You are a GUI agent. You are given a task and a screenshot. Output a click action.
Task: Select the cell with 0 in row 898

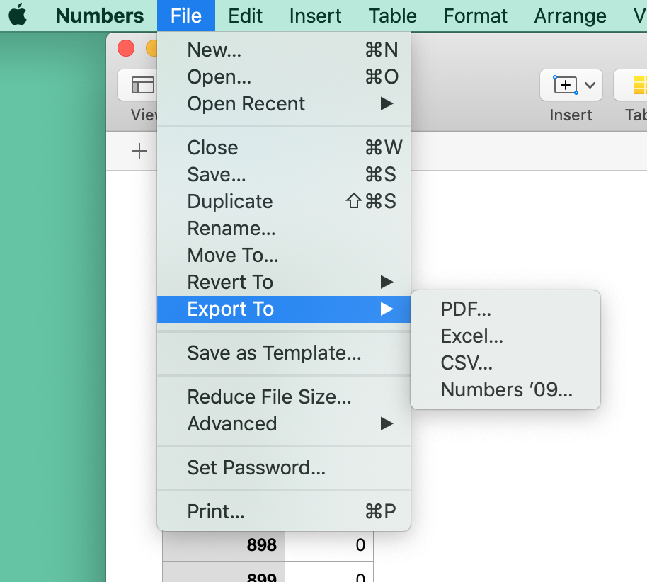click(329, 545)
